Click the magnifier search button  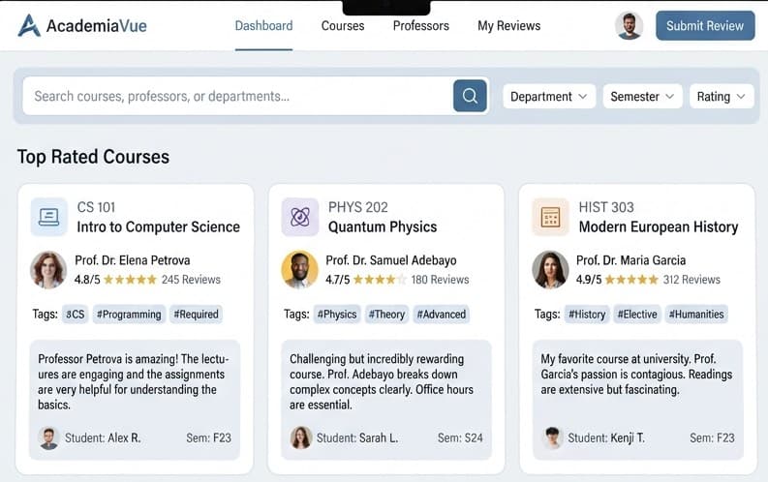click(470, 96)
